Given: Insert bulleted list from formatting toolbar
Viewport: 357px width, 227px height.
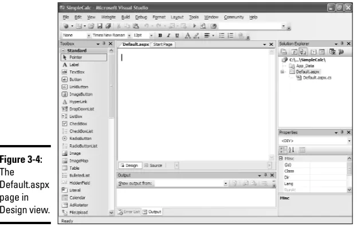Looking at the screenshot, I should (x=222, y=36).
